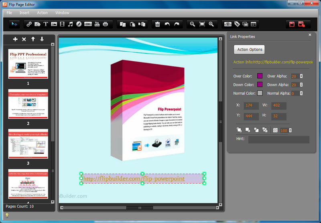The image size is (321, 223).
Task: Open the Action menu
Action: 43,13
